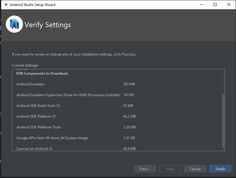Click the Android Studio logo in the header

[14, 24]
